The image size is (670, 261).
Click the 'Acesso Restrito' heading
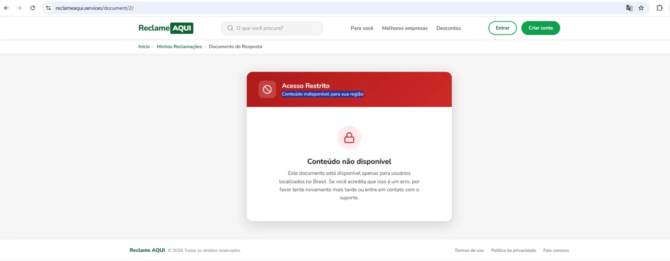click(x=306, y=85)
